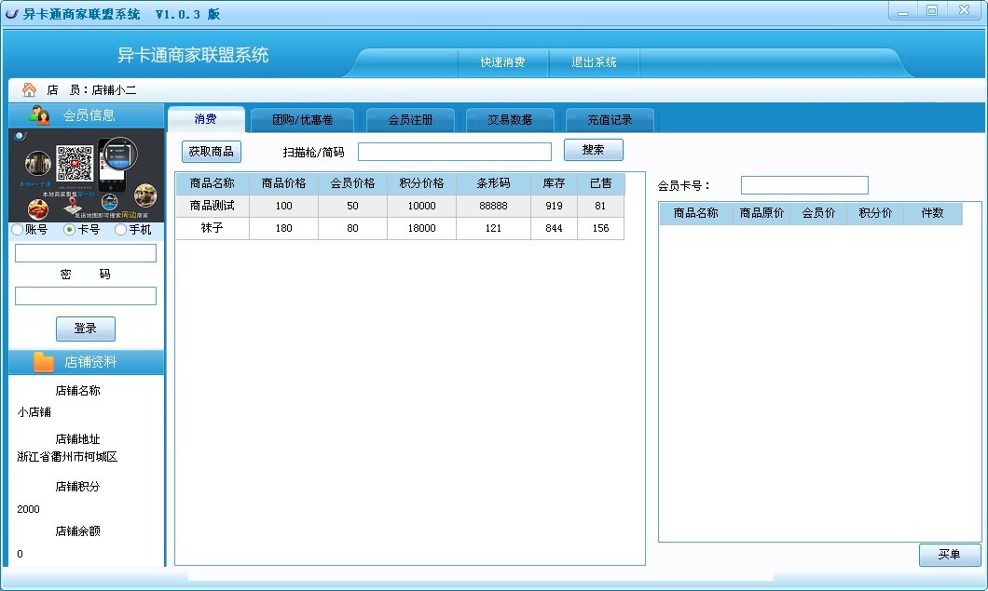Click the member info user icon

click(x=40, y=115)
